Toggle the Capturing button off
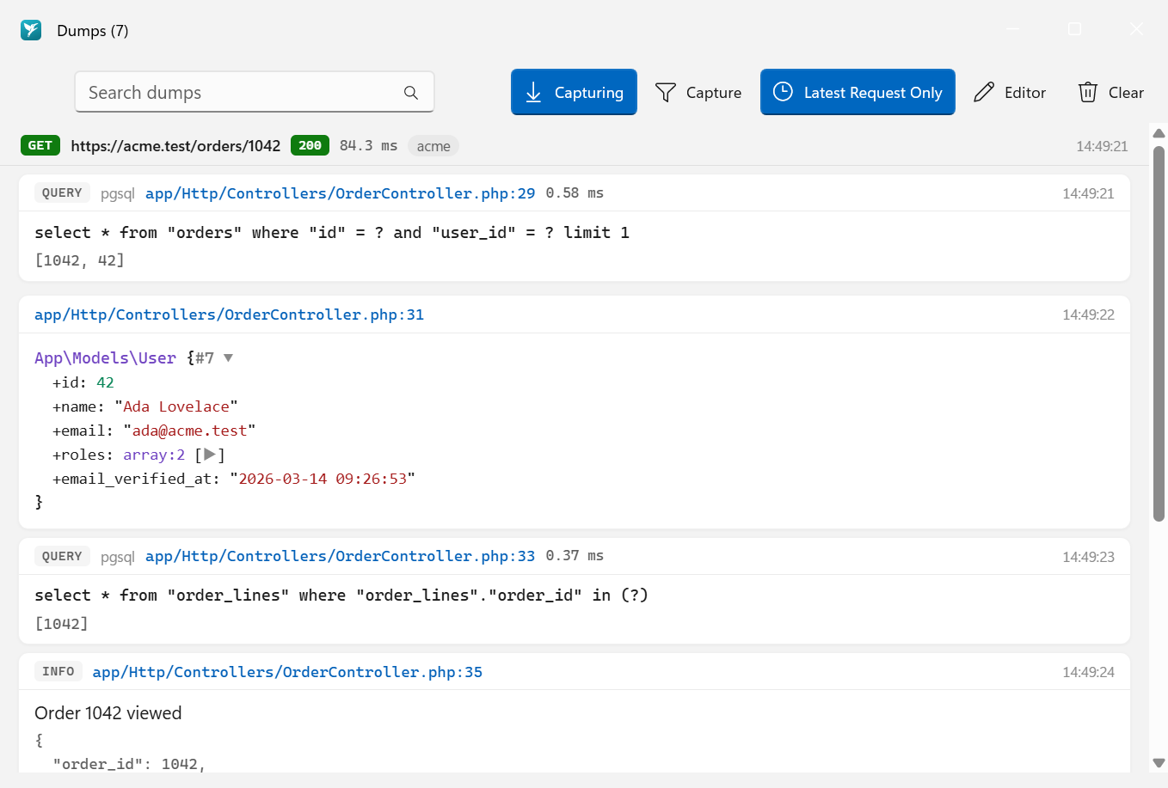The height and width of the screenshot is (788, 1168). point(574,92)
